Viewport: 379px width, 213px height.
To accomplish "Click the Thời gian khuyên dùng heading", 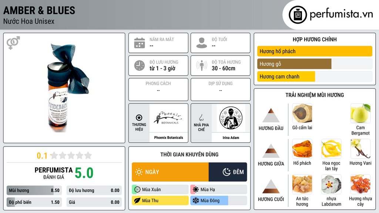I will 189,154.
